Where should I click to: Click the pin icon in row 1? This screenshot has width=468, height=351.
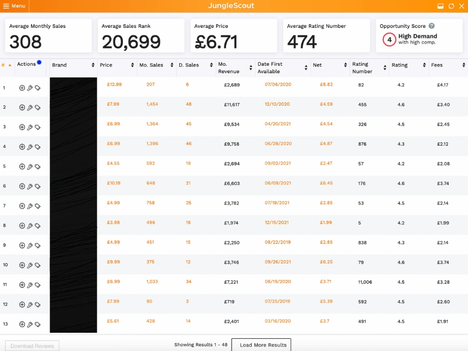30,88
